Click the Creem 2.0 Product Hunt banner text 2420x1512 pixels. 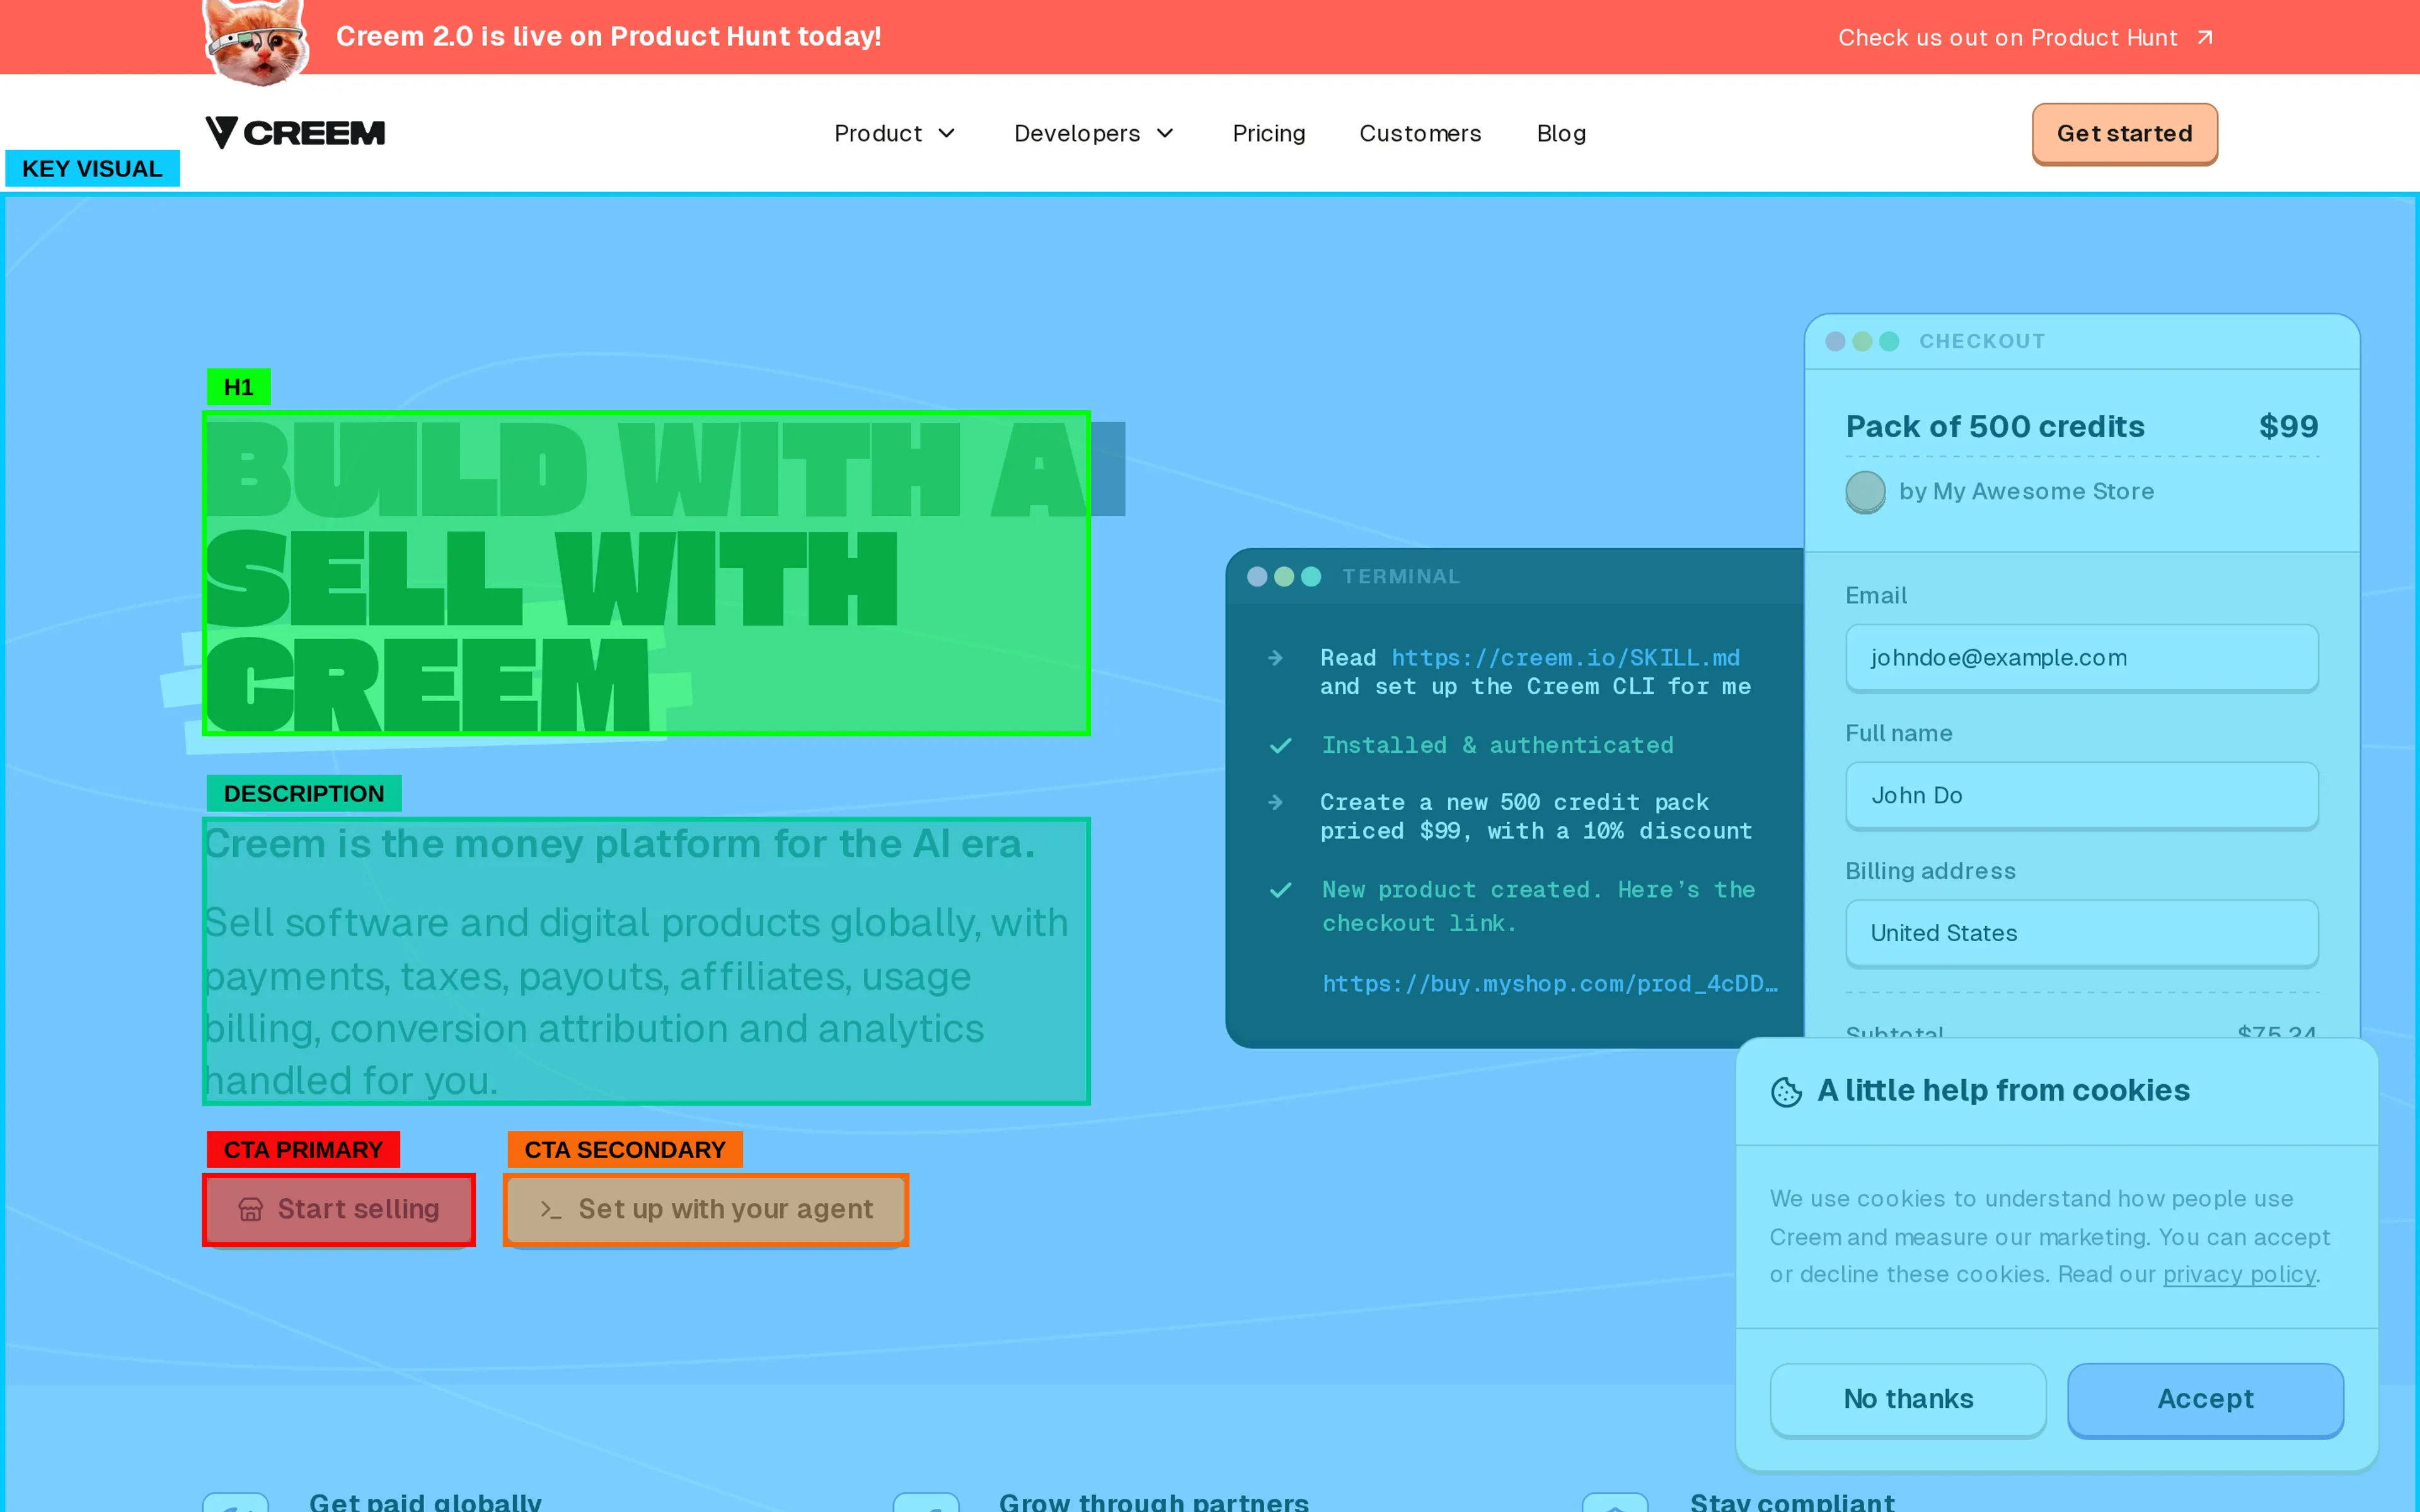point(609,37)
